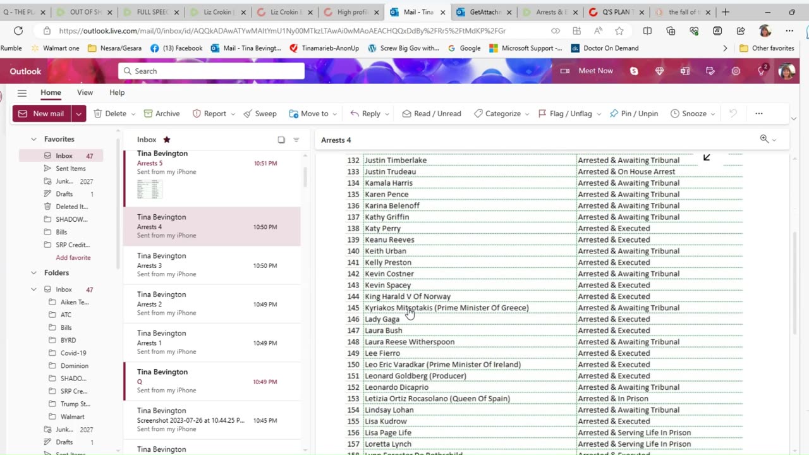Open the Rumble bookmark

point(11,48)
